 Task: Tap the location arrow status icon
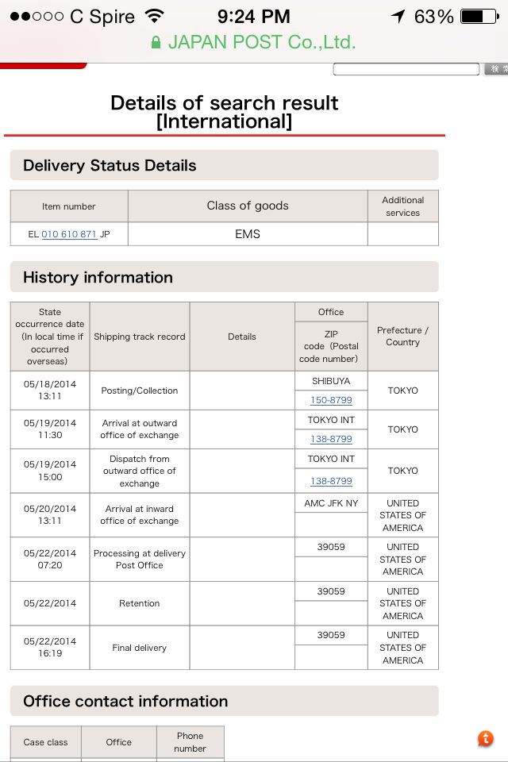click(398, 17)
